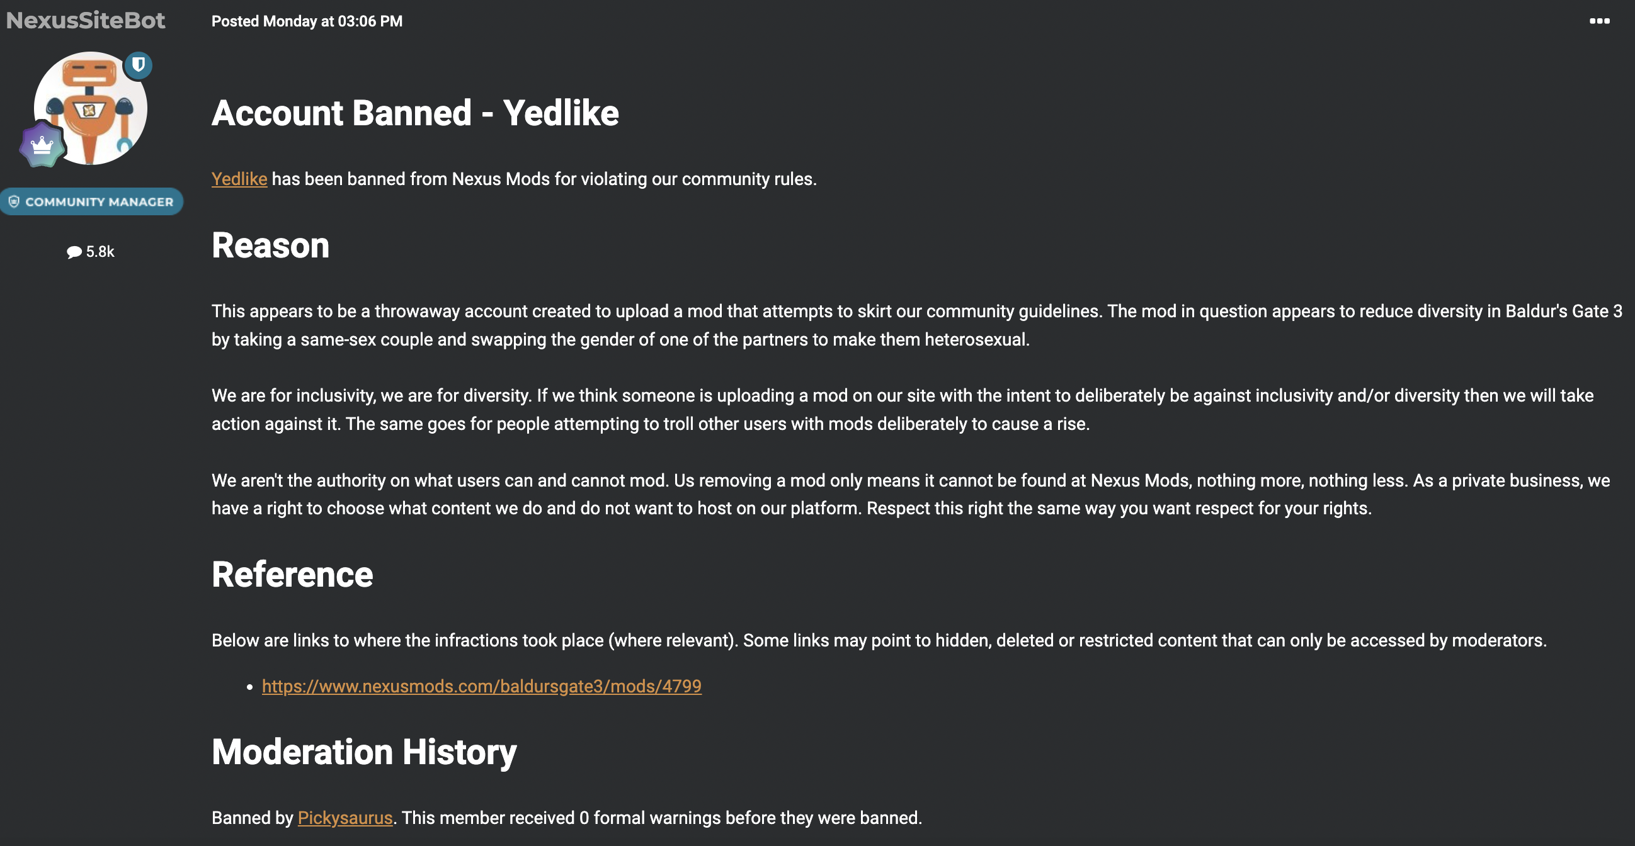This screenshot has width=1635, height=846.
Task: Click the shield icon in Community Manager badge
Action: (x=14, y=201)
